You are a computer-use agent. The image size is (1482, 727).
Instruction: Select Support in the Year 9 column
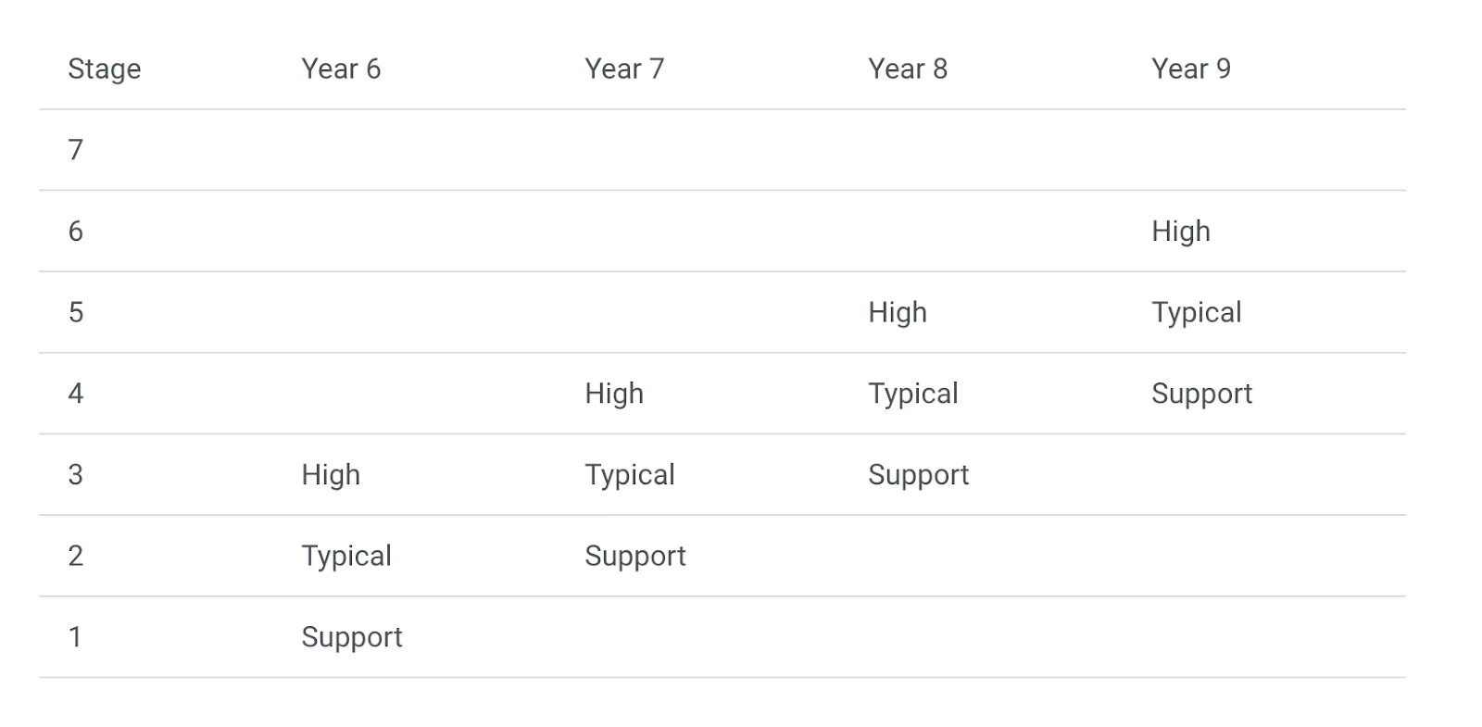[x=1201, y=395]
